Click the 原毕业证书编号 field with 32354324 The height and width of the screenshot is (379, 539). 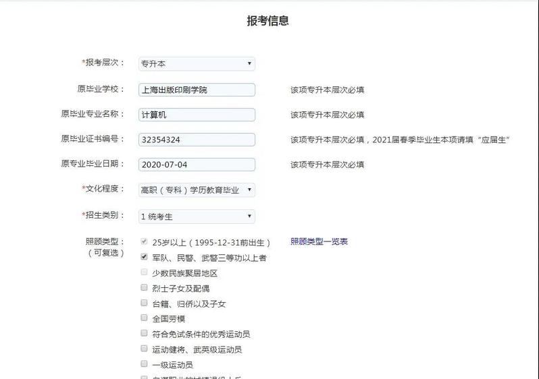tap(197, 140)
